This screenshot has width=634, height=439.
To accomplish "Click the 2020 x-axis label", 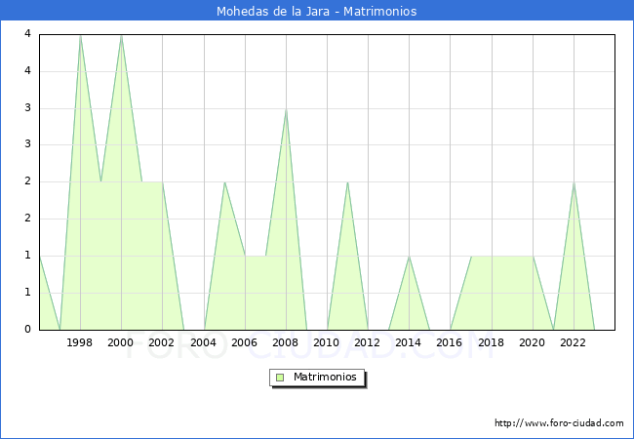I will [x=533, y=342].
